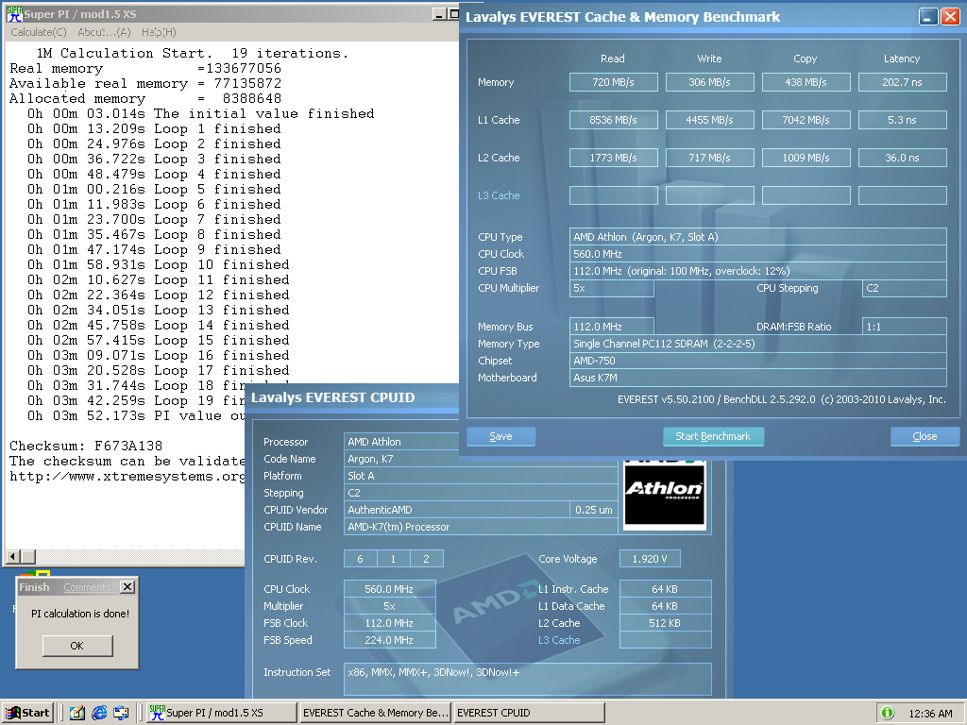The width and height of the screenshot is (967, 725).
Task: Click the green EVEREST system tray icon
Action: [x=888, y=713]
